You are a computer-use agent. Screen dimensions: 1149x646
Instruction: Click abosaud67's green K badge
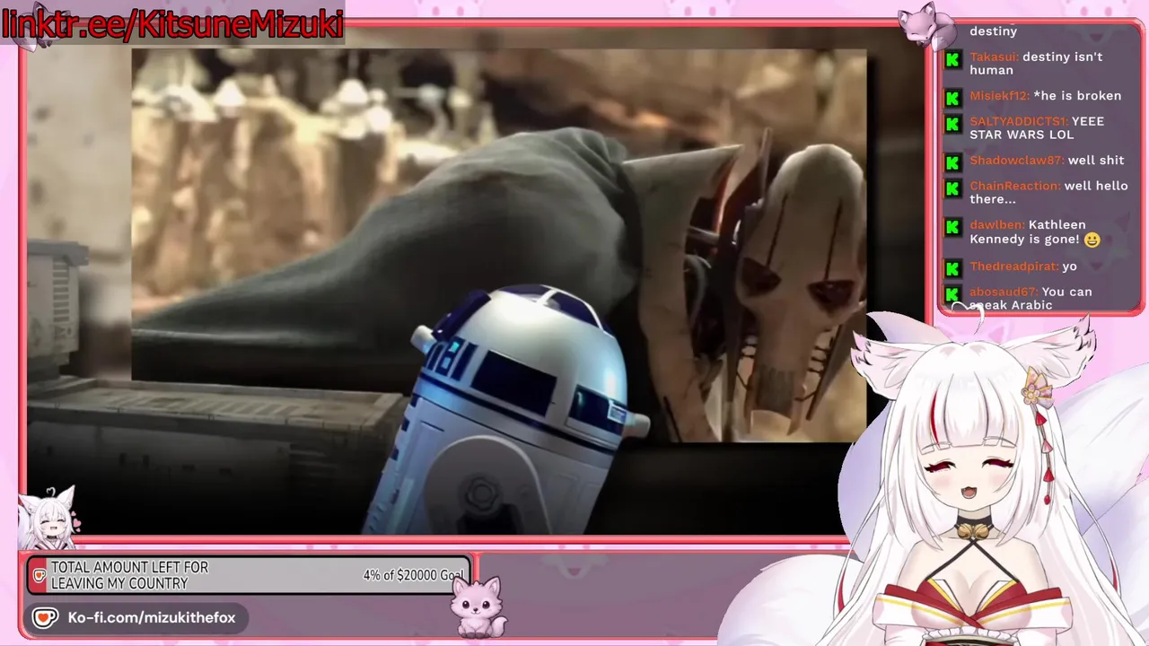click(952, 294)
